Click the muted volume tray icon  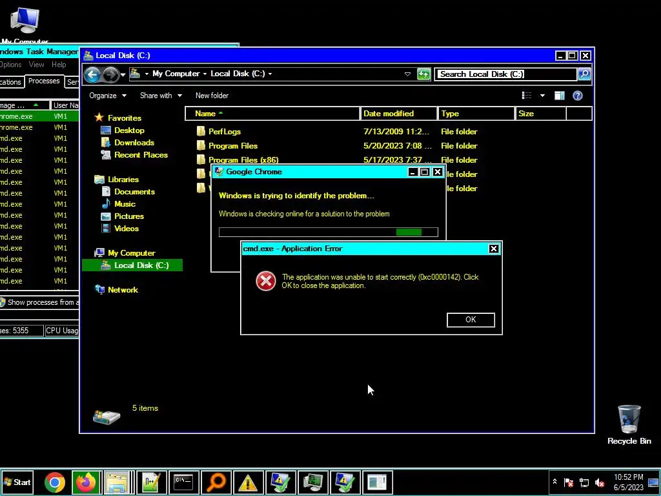click(x=600, y=482)
